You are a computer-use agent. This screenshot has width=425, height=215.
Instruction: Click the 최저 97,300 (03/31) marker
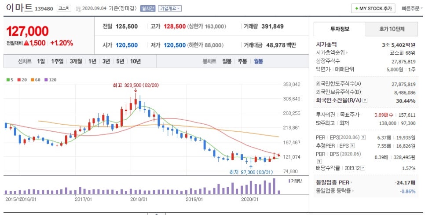(x=251, y=172)
